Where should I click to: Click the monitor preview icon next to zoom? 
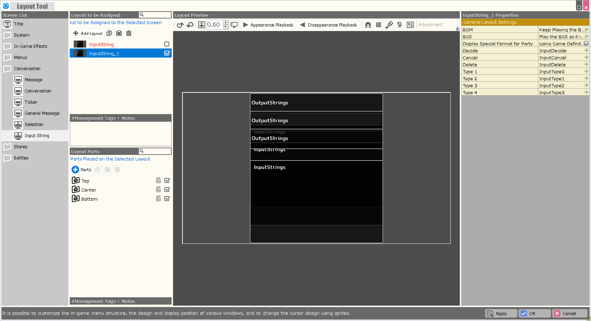[234, 25]
